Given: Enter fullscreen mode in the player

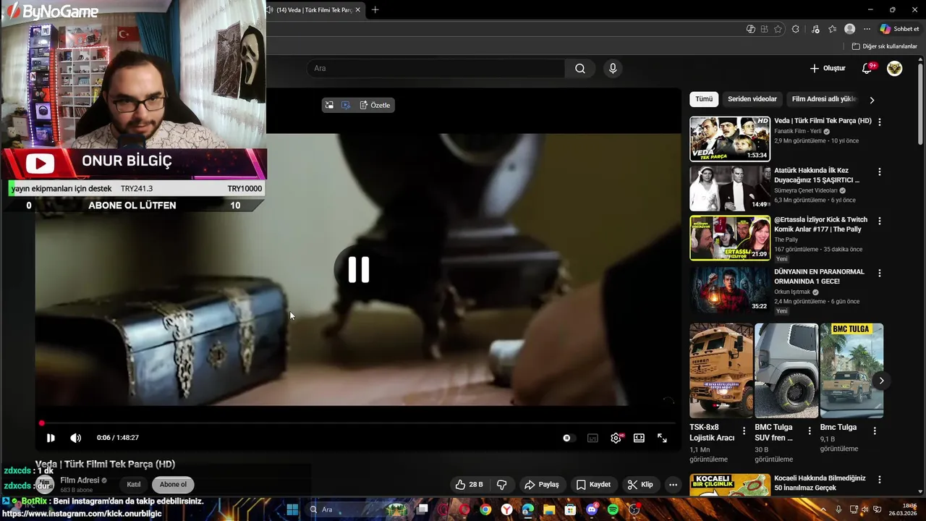Looking at the screenshot, I should point(662,438).
